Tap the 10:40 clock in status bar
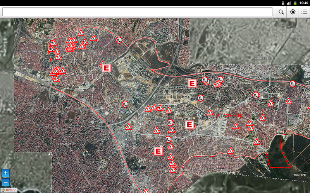 point(304,3)
